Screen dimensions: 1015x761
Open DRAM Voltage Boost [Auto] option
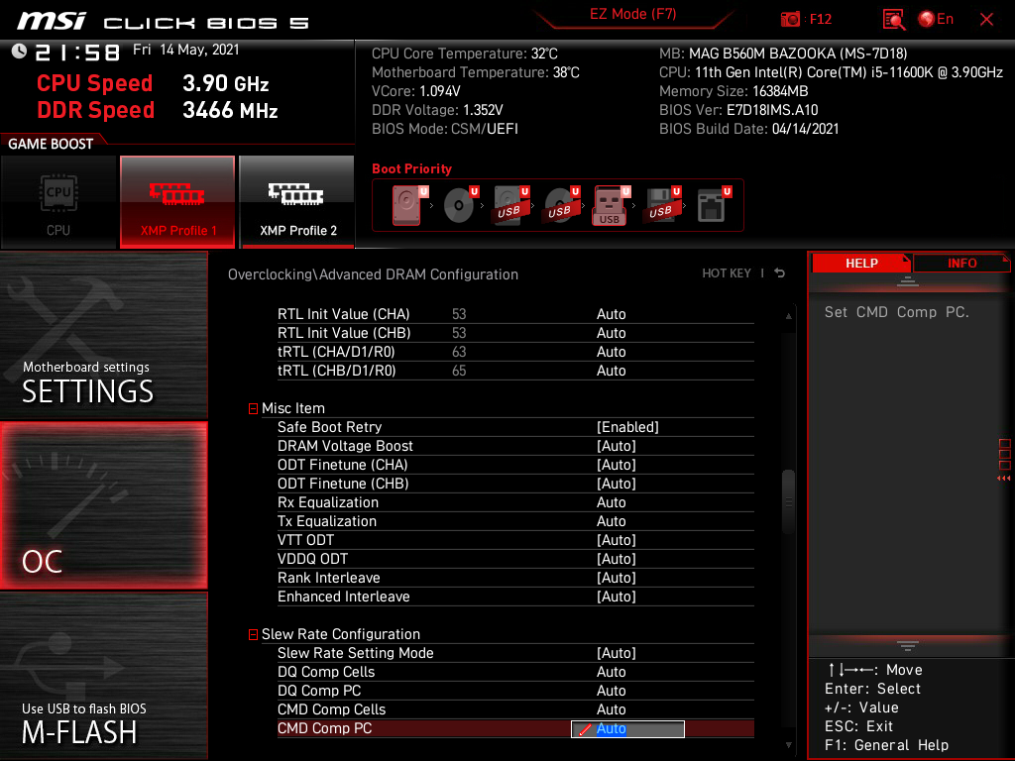click(515, 446)
